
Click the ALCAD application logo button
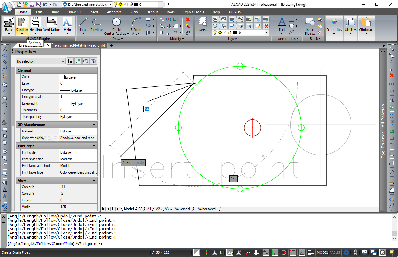click(x=7, y=7)
